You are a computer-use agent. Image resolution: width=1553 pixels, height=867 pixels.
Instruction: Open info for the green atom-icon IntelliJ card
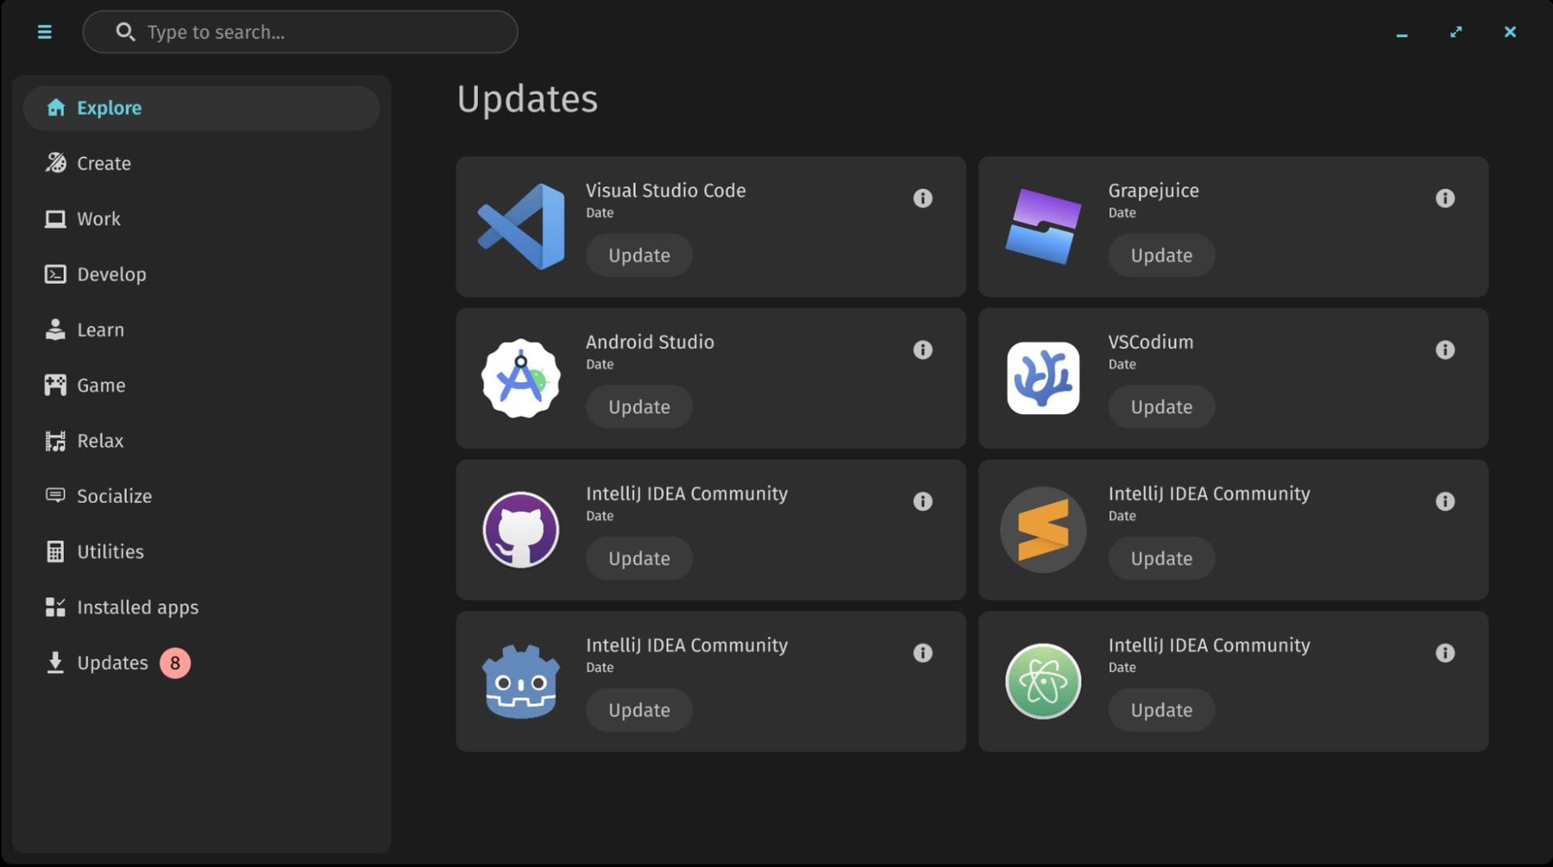pos(1445,653)
